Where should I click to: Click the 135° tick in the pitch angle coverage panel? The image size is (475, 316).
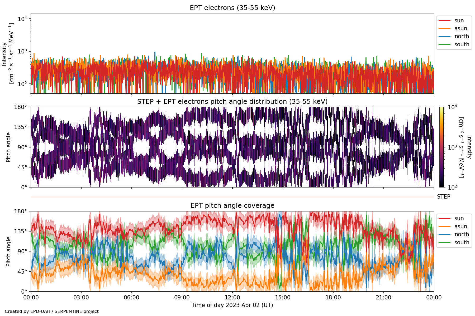click(21, 231)
